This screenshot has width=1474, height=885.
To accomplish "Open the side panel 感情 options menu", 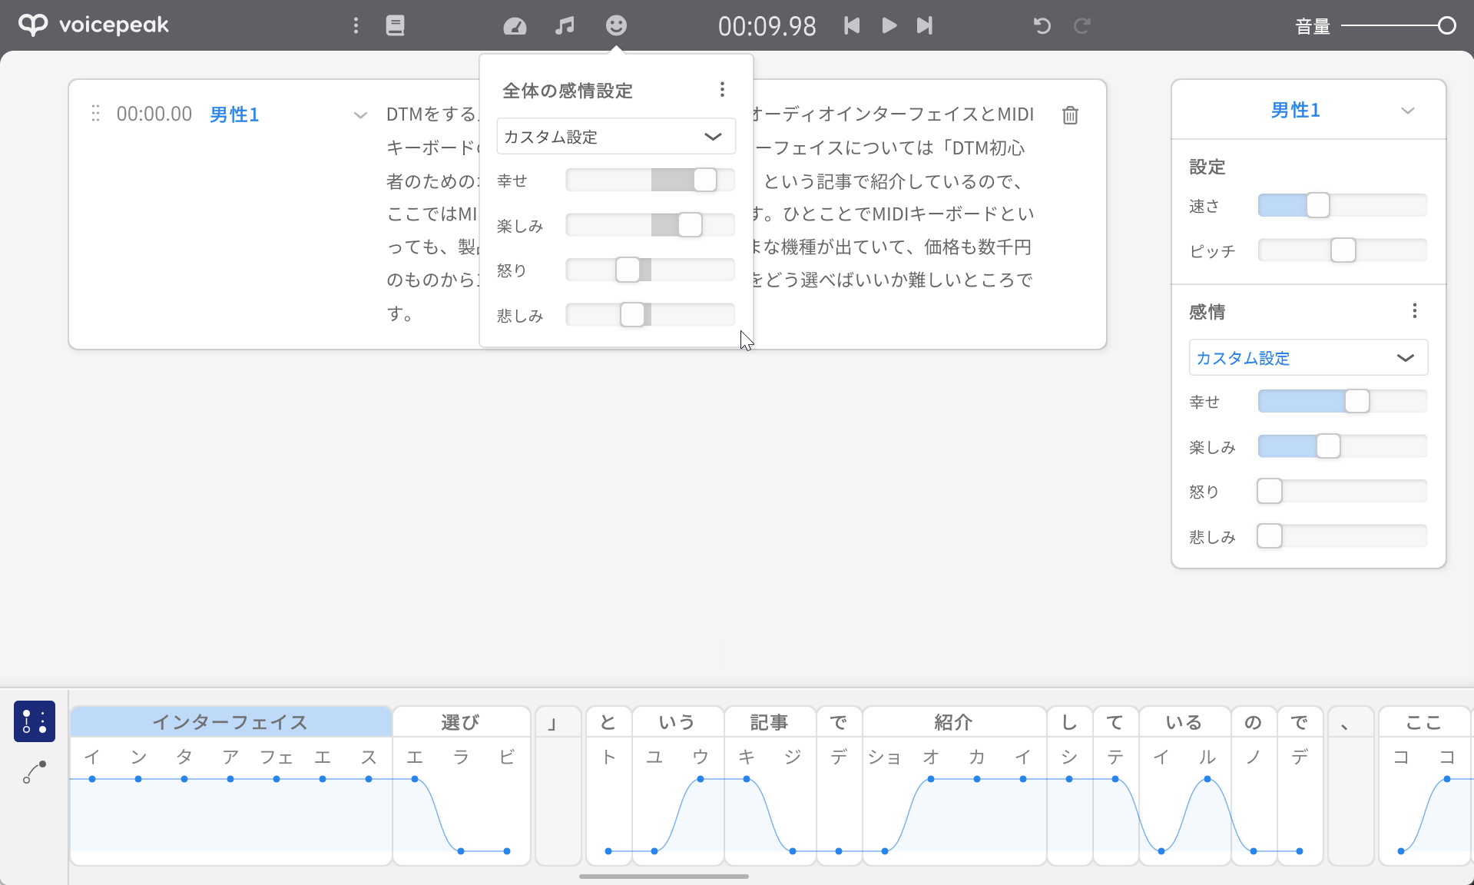I will pyautogui.click(x=1414, y=311).
